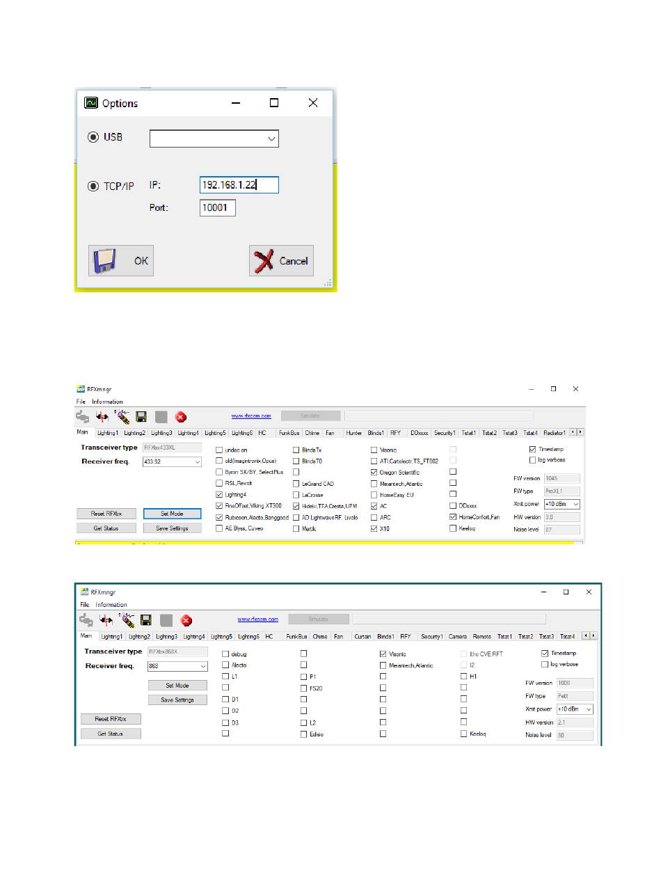The width and height of the screenshot is (661, 877).
Task: Enable the FS20 checkbox in RFXtrx868X window
Action: [x=304, y=688]
